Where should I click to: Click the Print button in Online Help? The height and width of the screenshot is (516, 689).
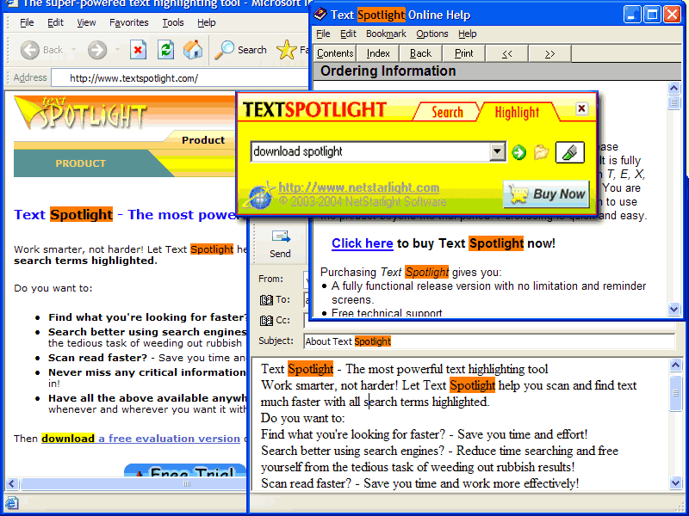(x=463, y=53)
